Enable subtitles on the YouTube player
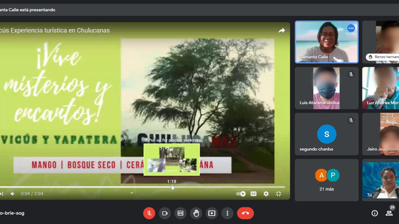 [254, 194]
